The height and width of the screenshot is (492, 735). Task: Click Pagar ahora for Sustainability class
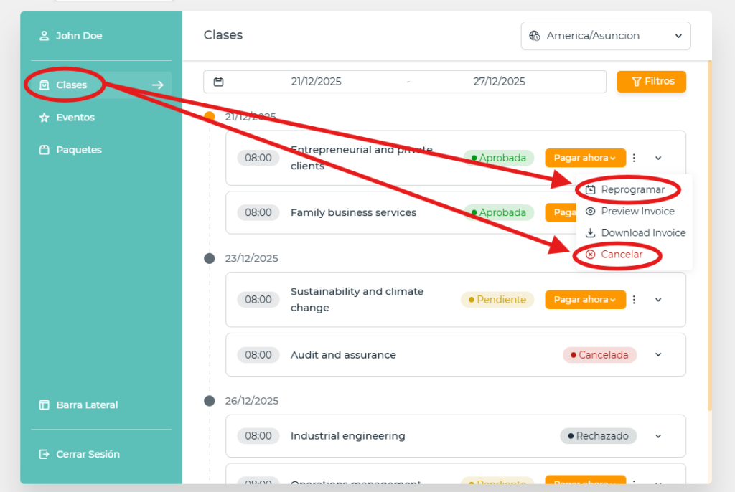click(584, 300)
